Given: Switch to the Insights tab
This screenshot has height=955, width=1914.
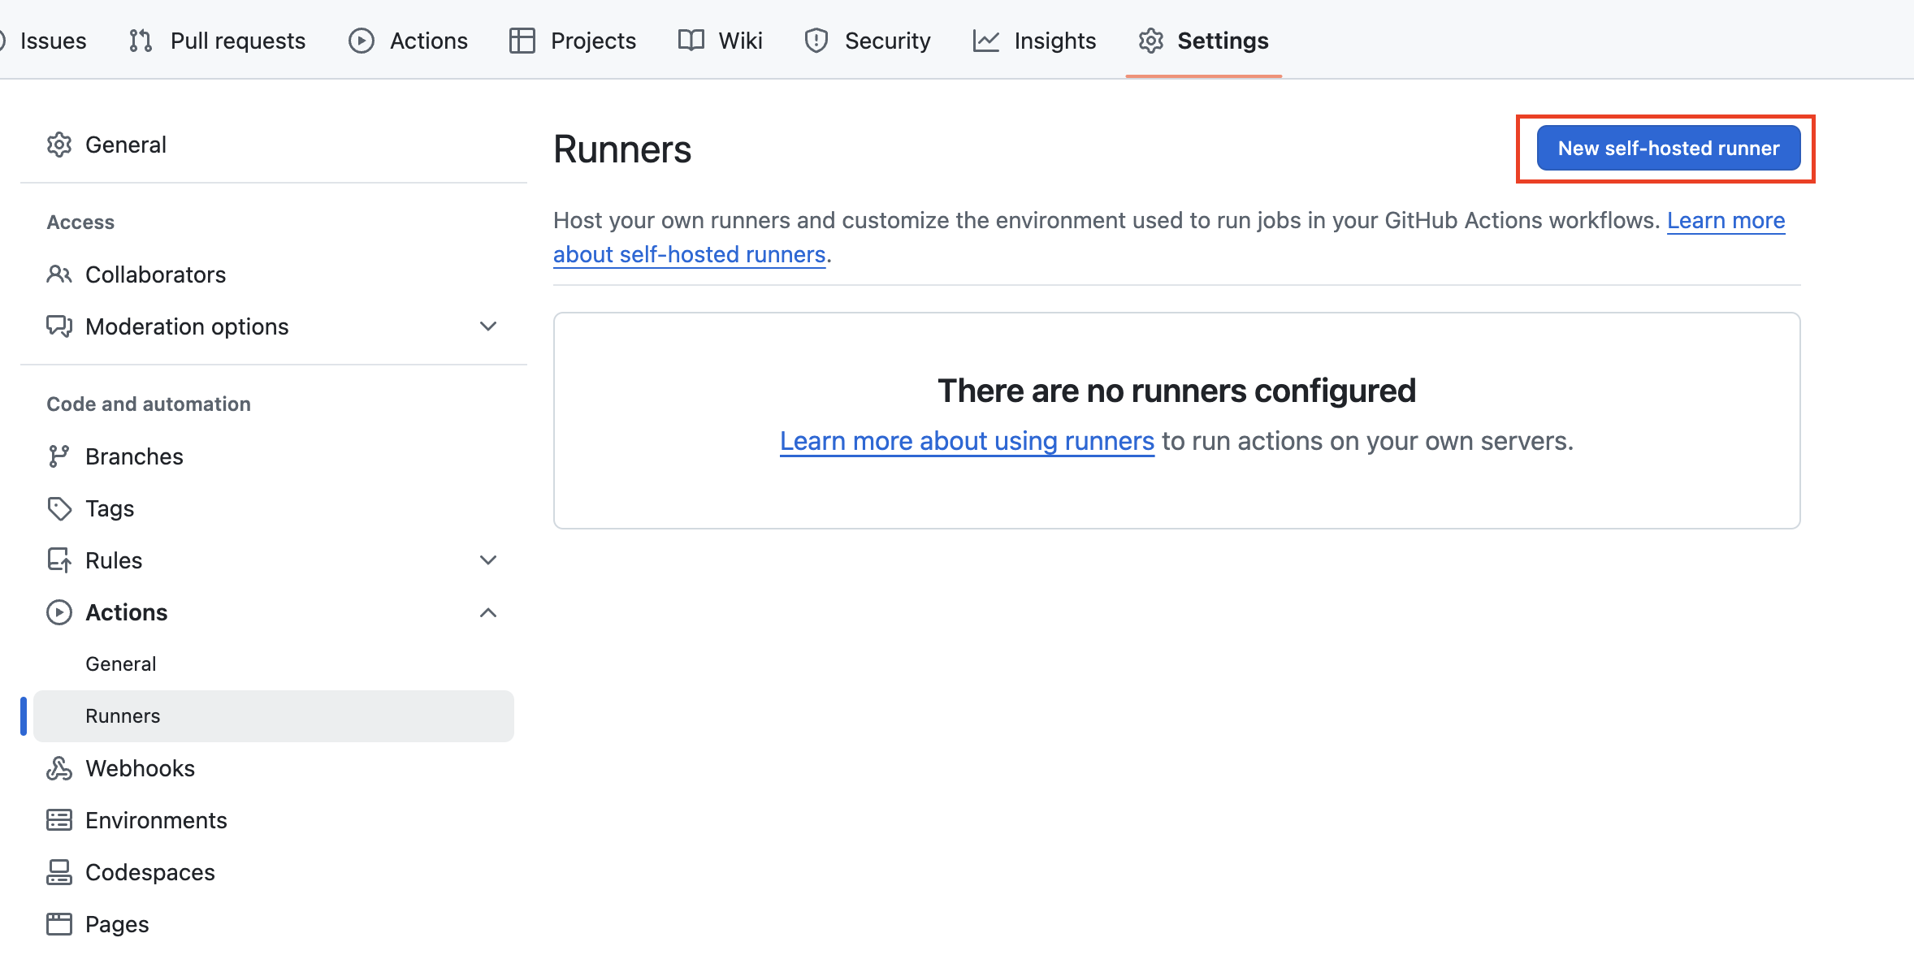Looking at the screenshot, I should [x=1034, y=41].
